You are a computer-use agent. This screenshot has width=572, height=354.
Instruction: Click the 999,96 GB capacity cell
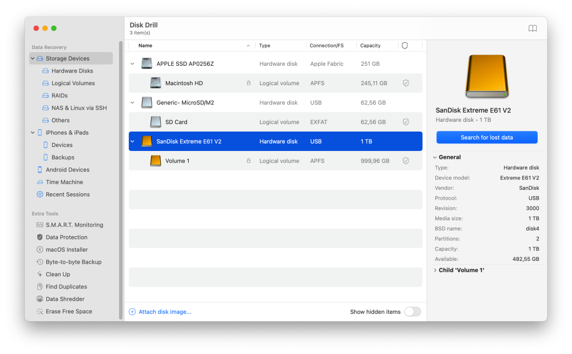click(375, 161)
